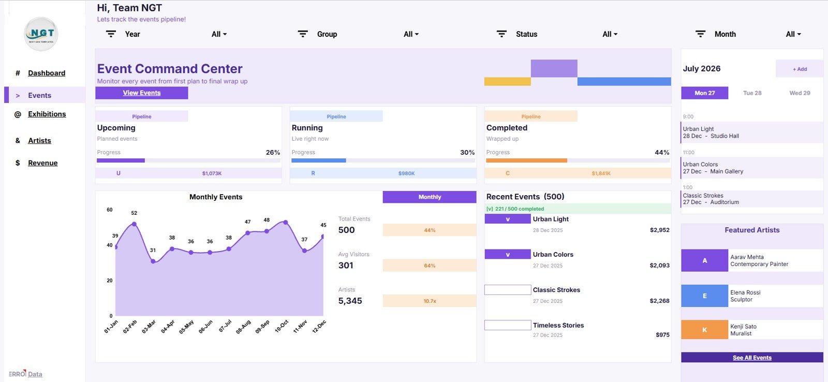Click the R badge in Running card
The image size is (828, 382).
[x=313, y=173]
